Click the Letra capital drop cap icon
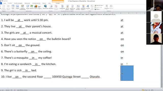This screenshot has width=163, height=91. coord(92,6)
